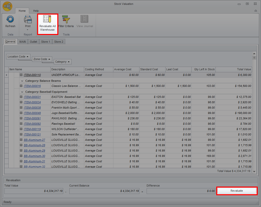Viewport: 261px width, 207px height.
Task: Click the Refresh icon in ribbon
Action: tap(10, 19)
